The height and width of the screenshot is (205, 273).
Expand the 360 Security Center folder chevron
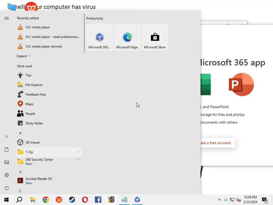78,159
